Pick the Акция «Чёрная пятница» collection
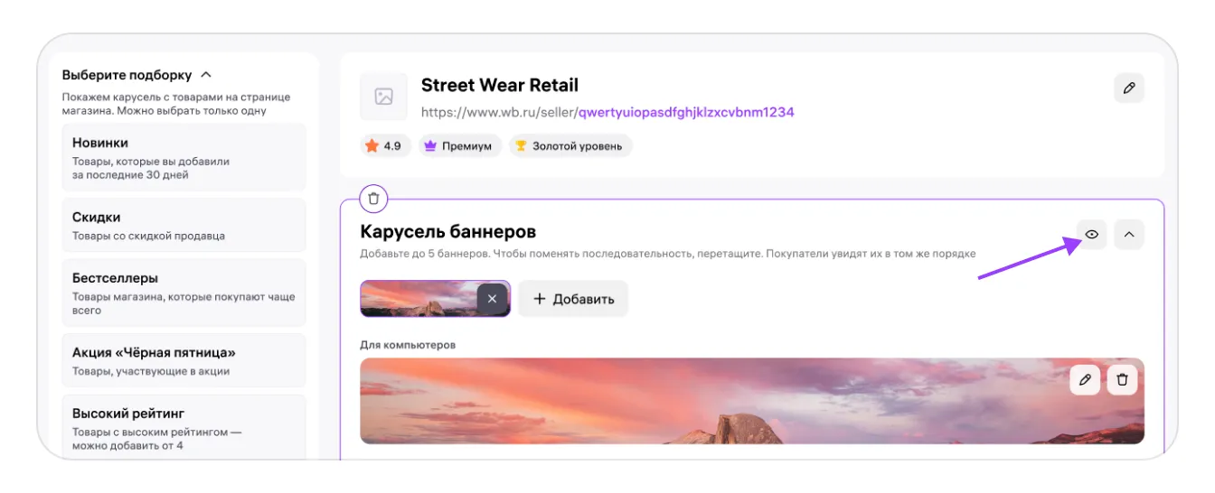Viewport: 1215px width, 493px height. tap(184, 360)
